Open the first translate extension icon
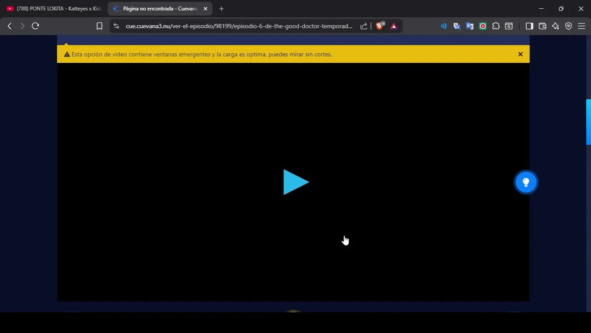Viewport: 591px width, 333px height. coord(457,26)
